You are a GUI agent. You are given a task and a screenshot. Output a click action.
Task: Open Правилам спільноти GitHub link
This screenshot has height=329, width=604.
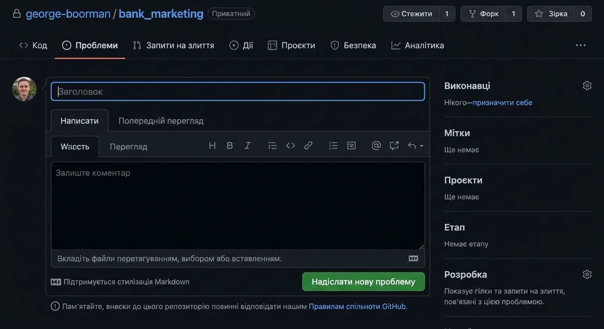point(357,306)
